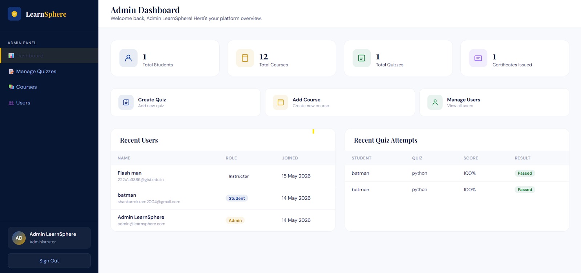The height and width of the screenshot is (273, 581).
Task: Go to Courses in the sidebar
Action: [49, 87]
